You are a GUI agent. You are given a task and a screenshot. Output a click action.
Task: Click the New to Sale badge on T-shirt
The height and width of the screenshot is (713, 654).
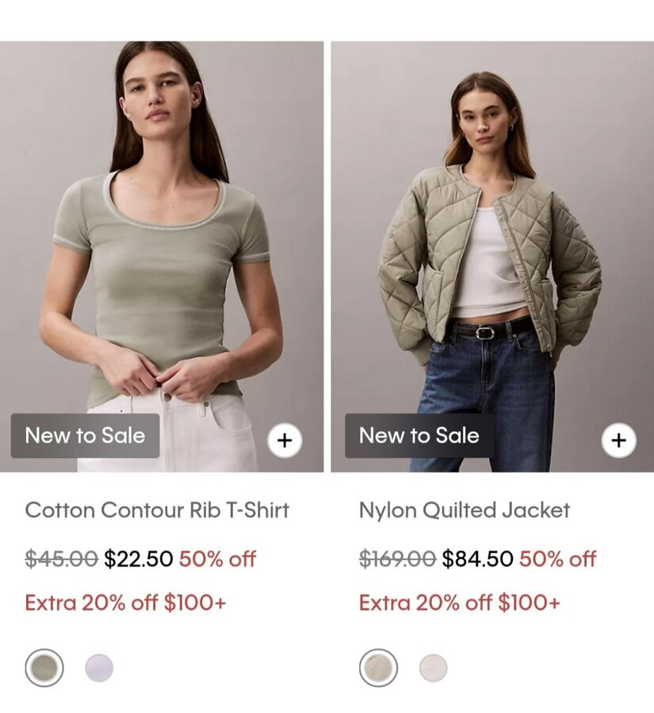(85, 436)
